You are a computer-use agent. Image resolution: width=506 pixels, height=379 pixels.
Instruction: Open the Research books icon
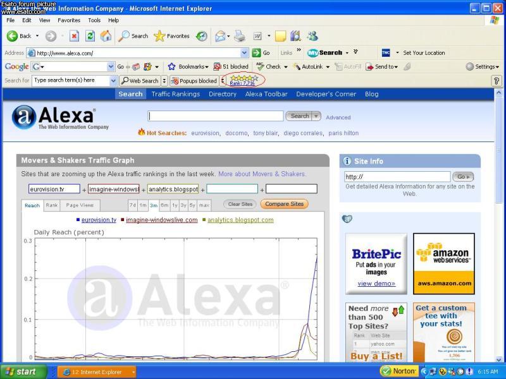[295, 36]
